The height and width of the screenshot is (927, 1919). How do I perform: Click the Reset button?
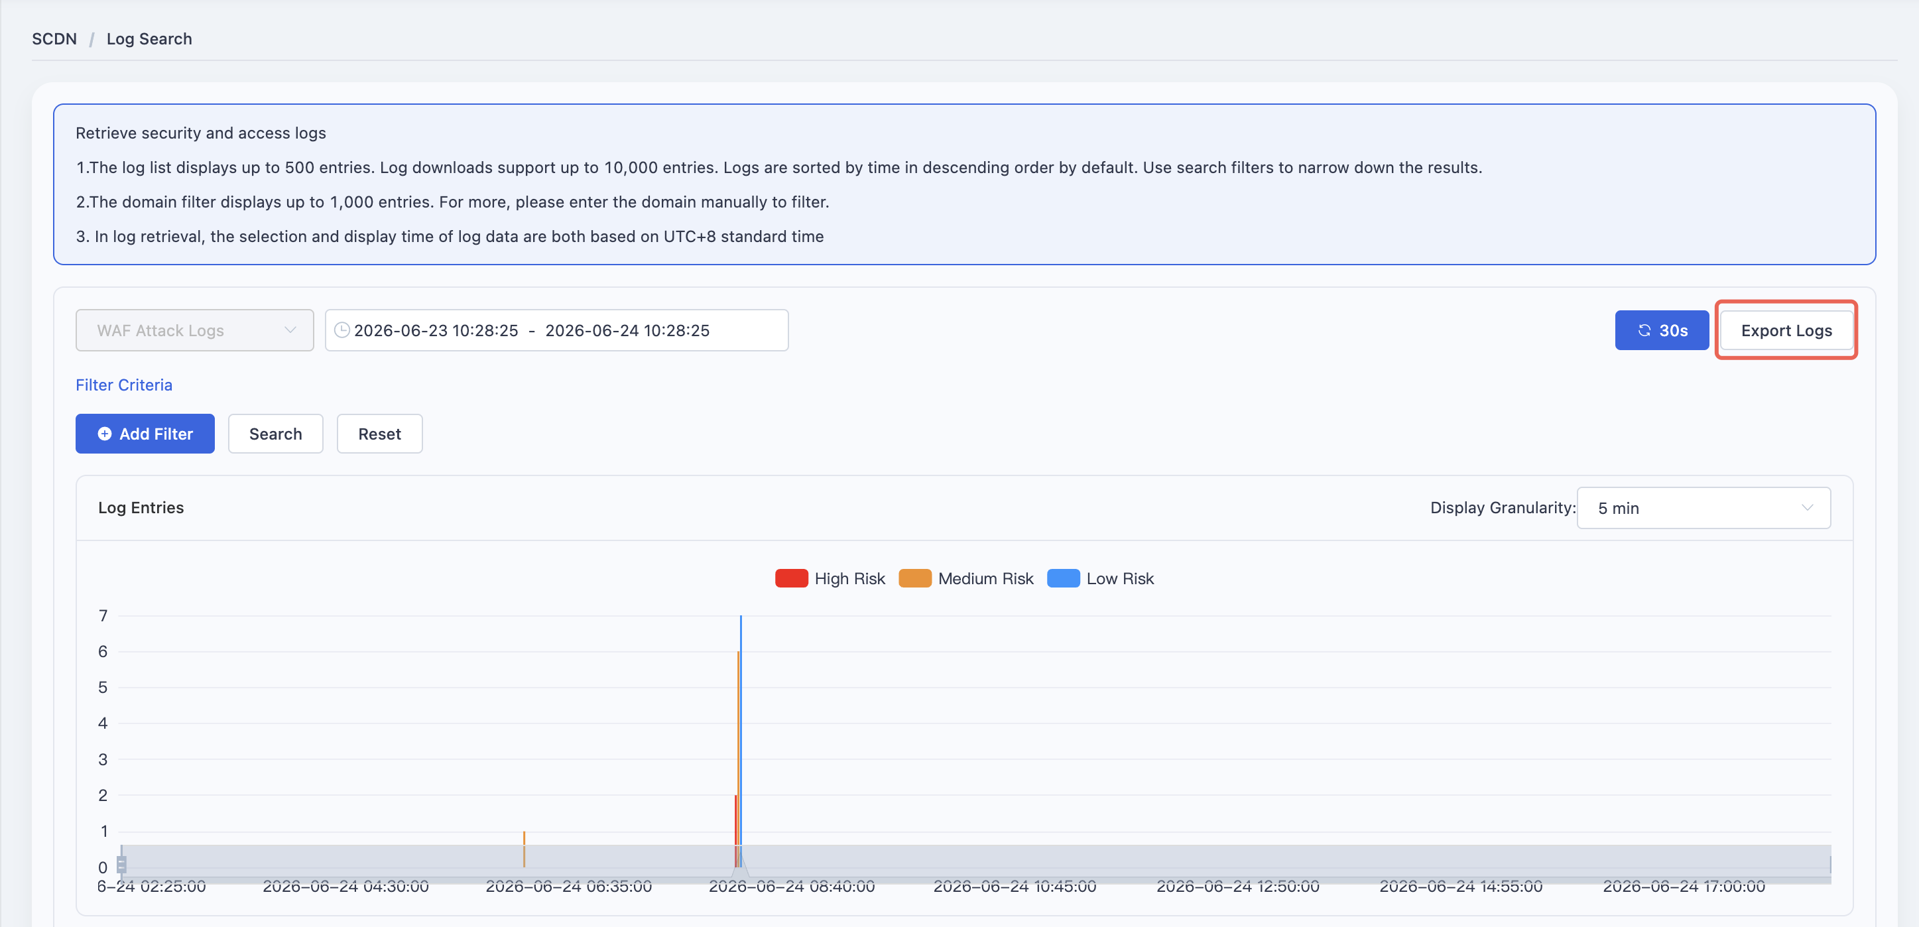click(379, 434)
